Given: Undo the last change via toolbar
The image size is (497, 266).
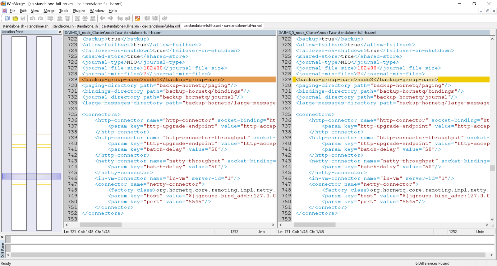Looking at the screenshot, I should (32, 18).
